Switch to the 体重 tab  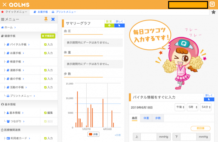(146, 118)
